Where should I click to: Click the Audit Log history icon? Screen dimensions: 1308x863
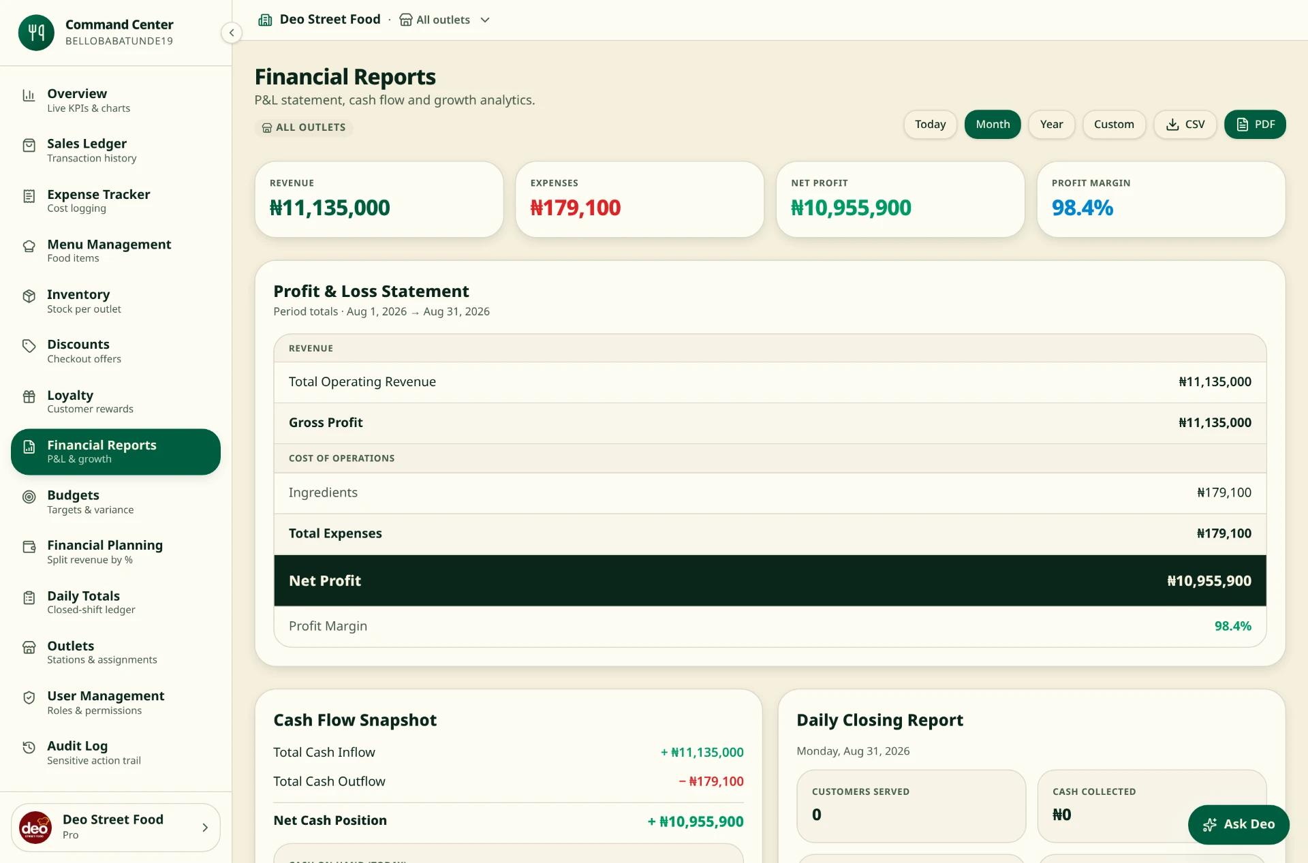29,747
